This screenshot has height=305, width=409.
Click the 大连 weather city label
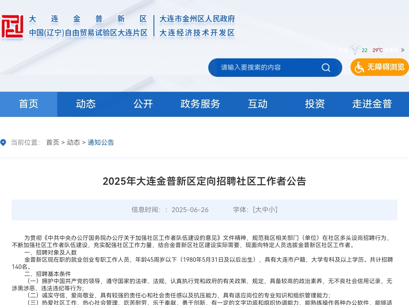(343, 50)
